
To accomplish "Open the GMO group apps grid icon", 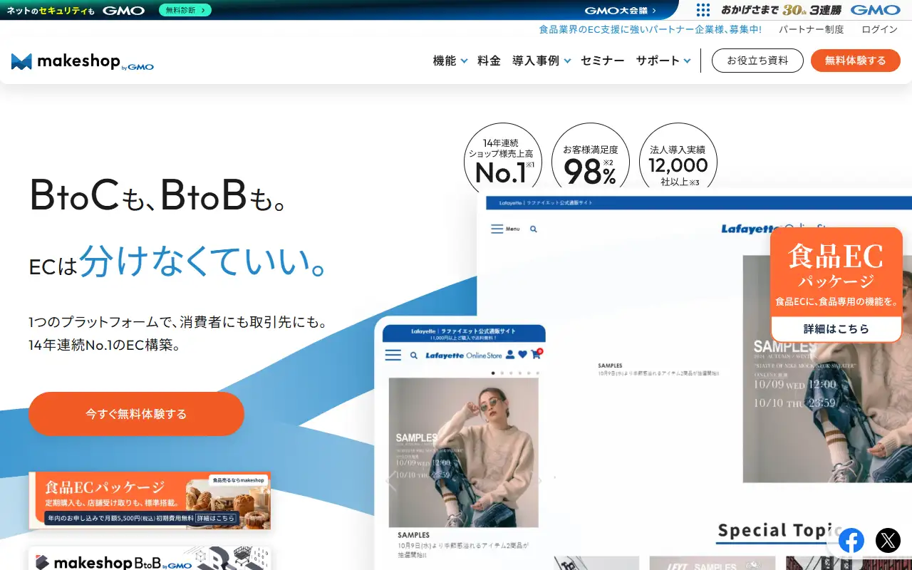I will point(703,10).
